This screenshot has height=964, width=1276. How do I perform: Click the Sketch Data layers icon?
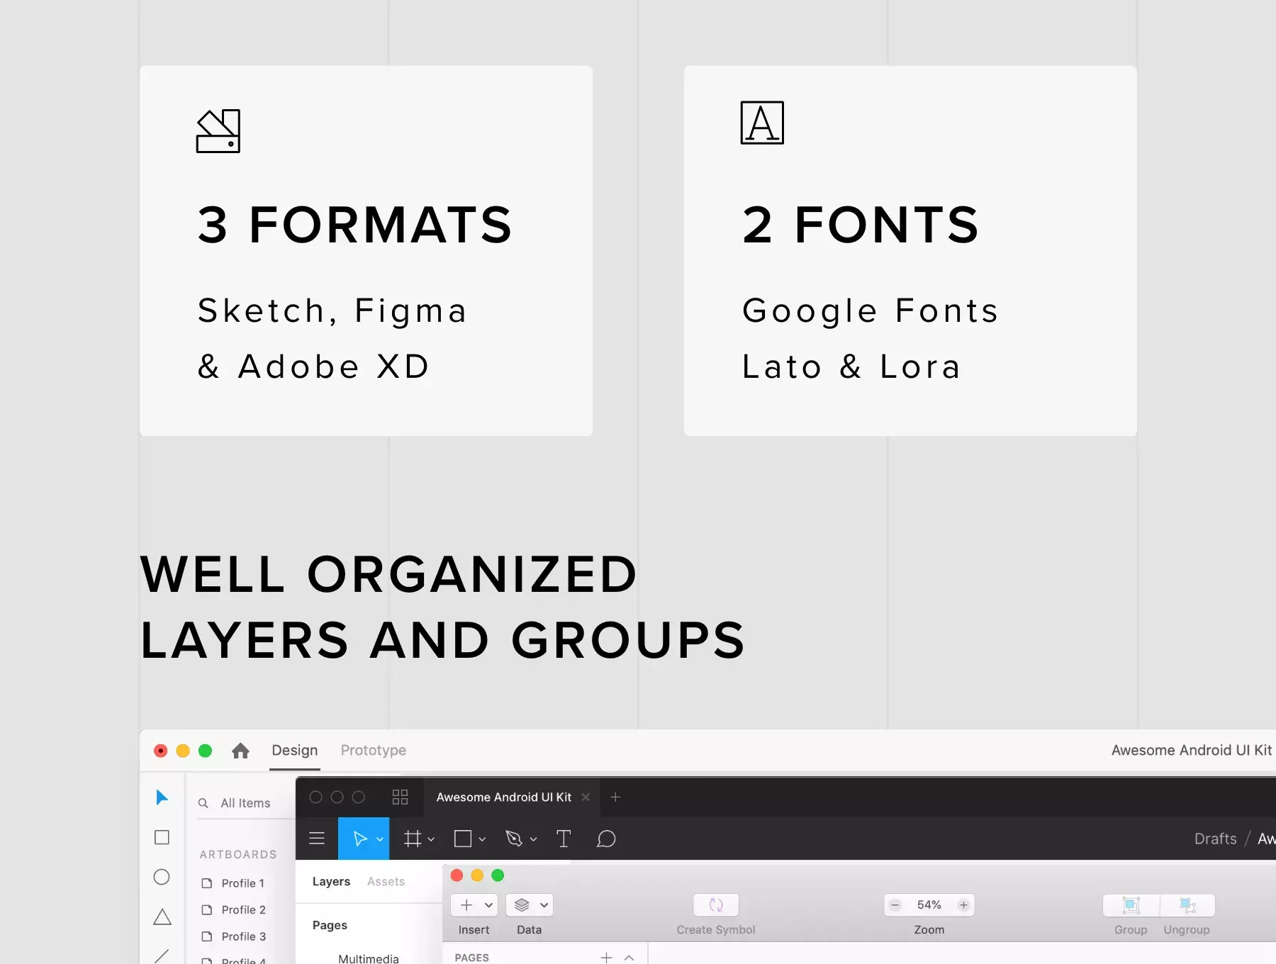pyautogui.click(x=522, y=905)
